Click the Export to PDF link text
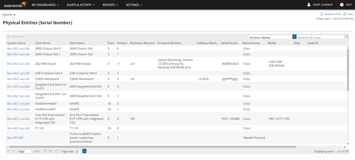 click(x=333, y=14)
